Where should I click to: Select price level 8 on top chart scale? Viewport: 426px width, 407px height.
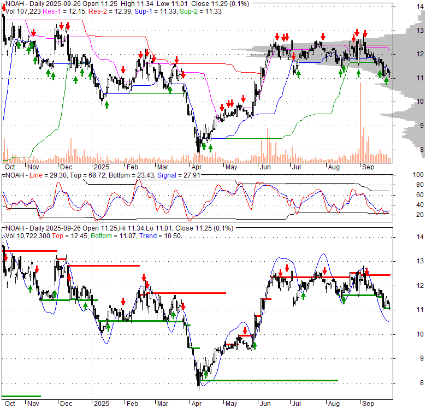pyautogui.click(x=422, y=150)
